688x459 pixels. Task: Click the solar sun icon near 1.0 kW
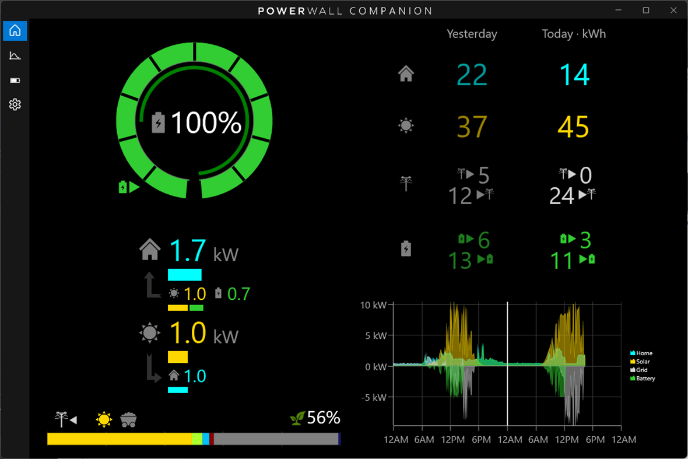tap(150, 332)
